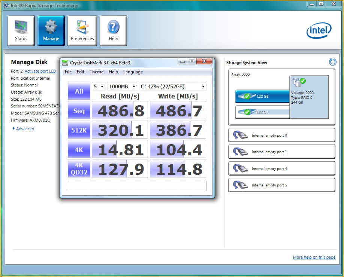344x277 pixels.
Task: Open CrystalDiskMark Theme menu
Action: [97, 72]
